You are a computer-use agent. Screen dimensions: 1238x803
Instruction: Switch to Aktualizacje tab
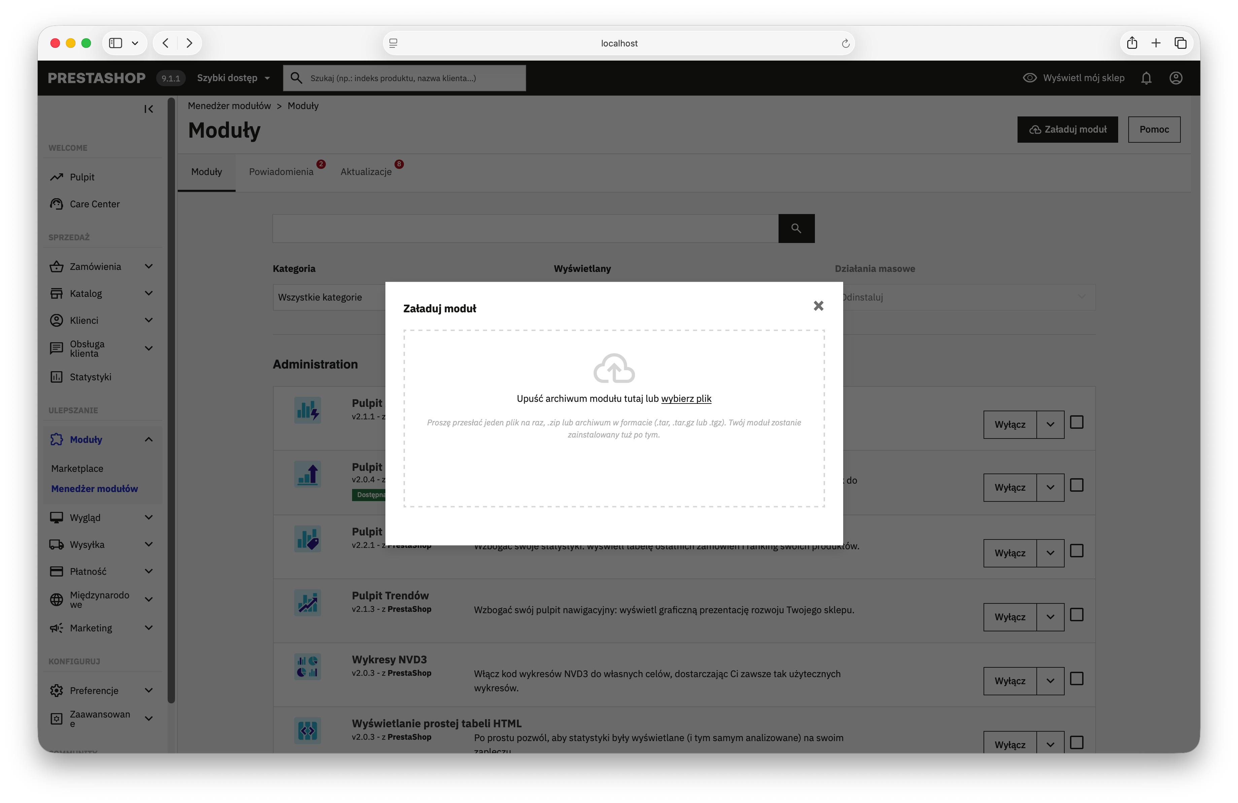pyautogui.click(x=366, y=172)
